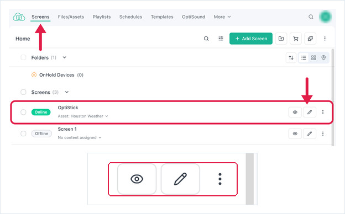The height and width of the screenshot is (214, 345).
Task: Select the OptiStick screen checkbox
Action: (23, 112)
